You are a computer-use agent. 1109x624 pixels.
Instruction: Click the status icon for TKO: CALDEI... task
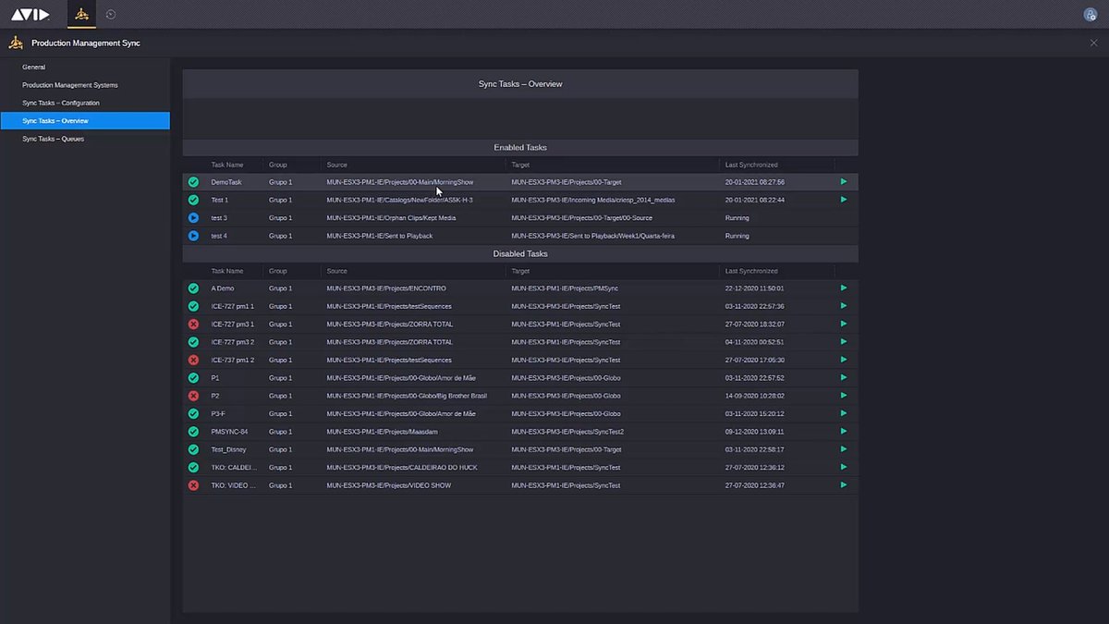click(x=193, y=467)
